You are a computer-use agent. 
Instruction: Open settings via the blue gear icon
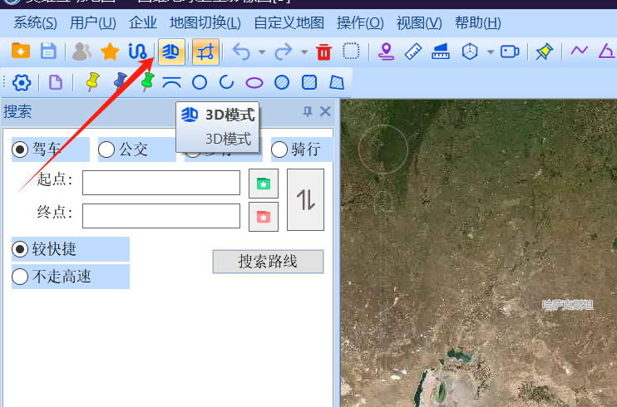(22, 82)
